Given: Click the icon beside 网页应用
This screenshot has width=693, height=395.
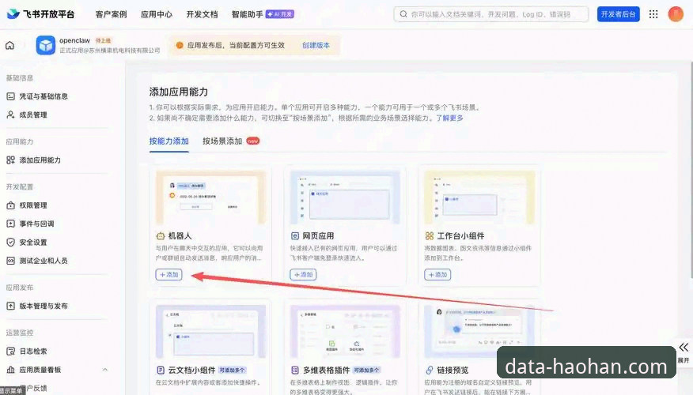Looking at the screenshot, I should (295, 235).
